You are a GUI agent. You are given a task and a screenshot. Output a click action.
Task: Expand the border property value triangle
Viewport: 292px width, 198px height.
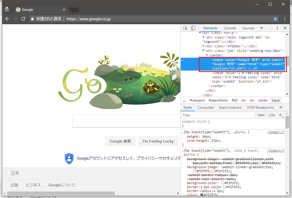pos(201,187)
